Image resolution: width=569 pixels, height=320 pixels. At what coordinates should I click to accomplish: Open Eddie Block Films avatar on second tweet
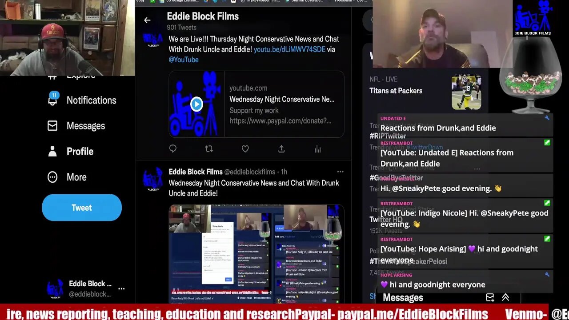pos(152,179)
